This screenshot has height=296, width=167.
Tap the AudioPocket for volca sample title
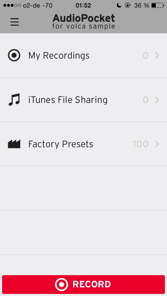(83, 21)
